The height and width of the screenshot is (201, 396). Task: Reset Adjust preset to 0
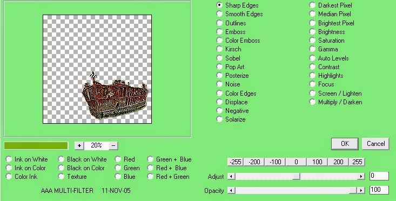click(x=296, y=162)
